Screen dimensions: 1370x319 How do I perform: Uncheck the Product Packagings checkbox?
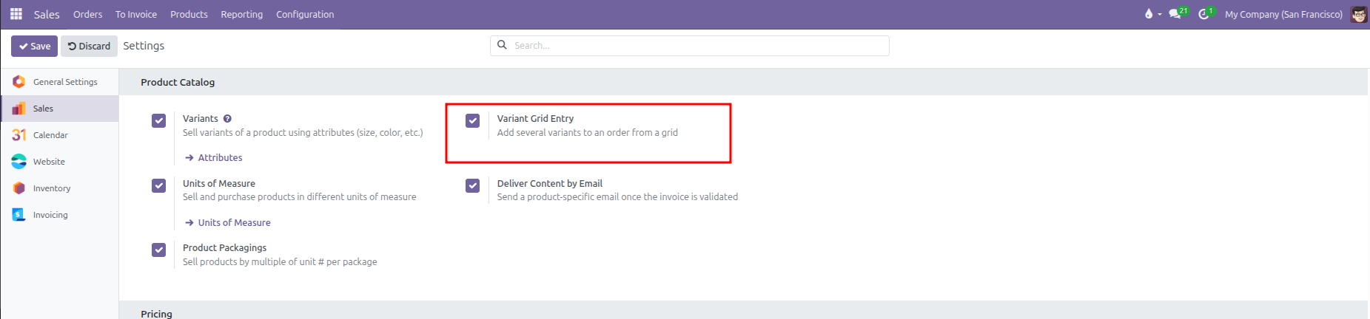click(158, 250)
